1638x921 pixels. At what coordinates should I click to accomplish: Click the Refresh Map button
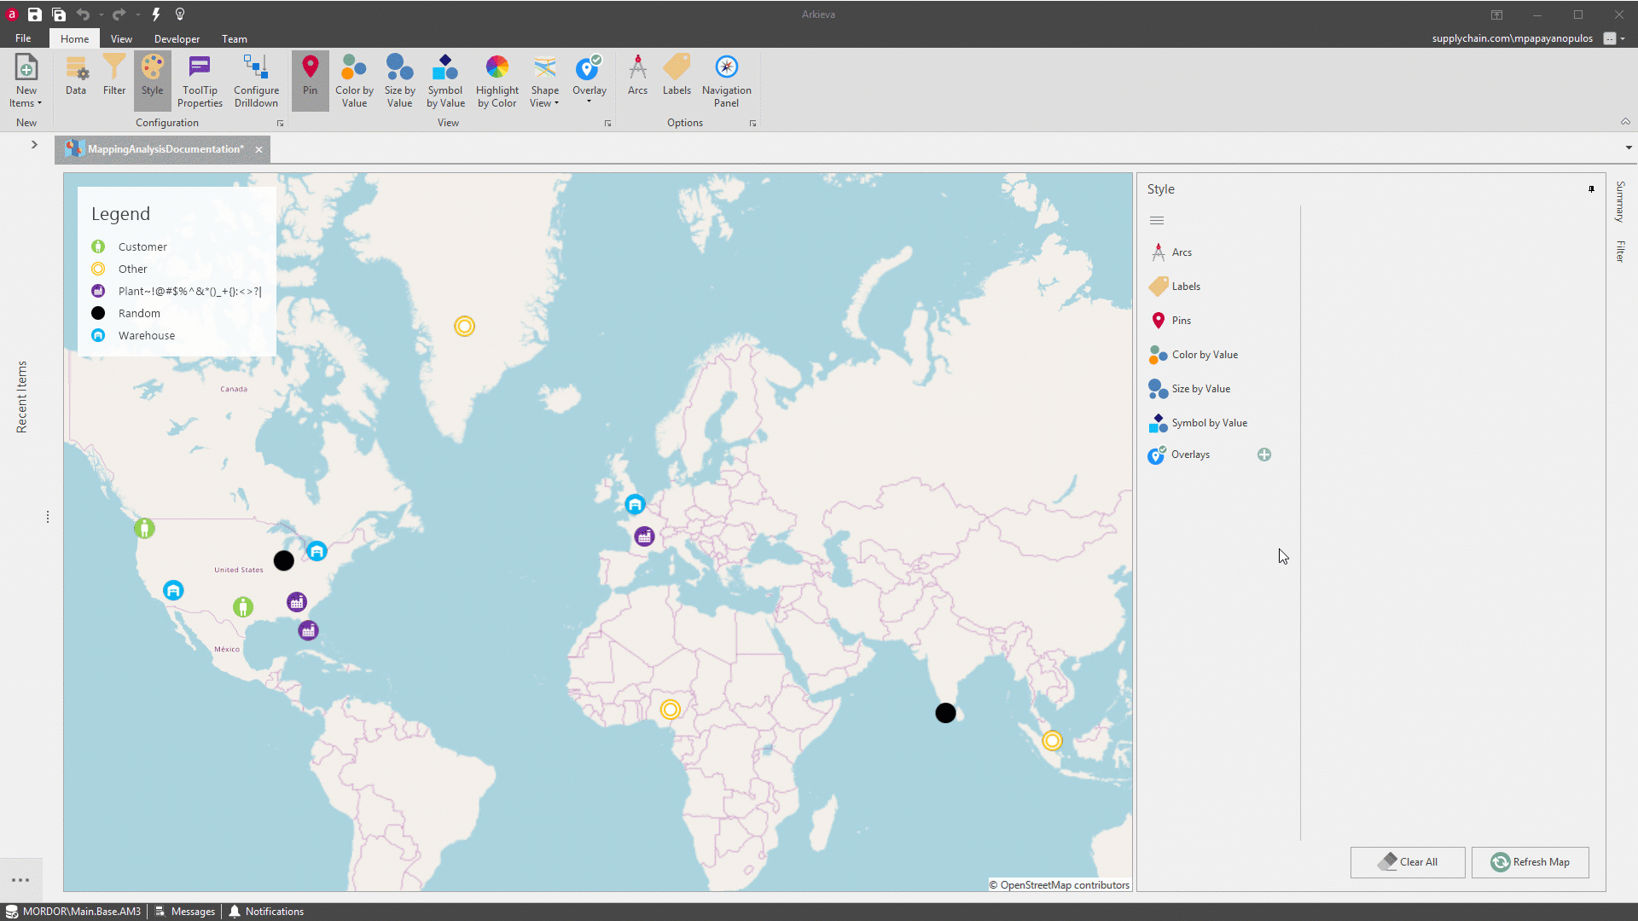pos(1530,862)
